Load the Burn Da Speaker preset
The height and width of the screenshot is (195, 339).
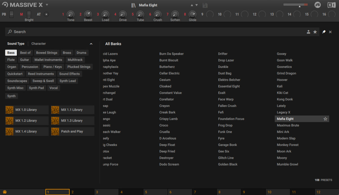pyautogui.click(x=171, y=54)
